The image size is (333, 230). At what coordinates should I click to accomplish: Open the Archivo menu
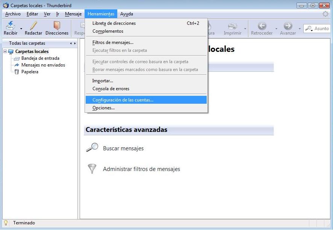[13, 14]
